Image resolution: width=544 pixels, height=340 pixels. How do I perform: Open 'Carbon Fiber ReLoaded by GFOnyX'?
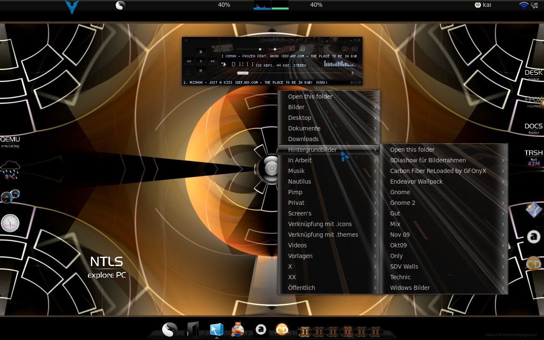[444, 171]
